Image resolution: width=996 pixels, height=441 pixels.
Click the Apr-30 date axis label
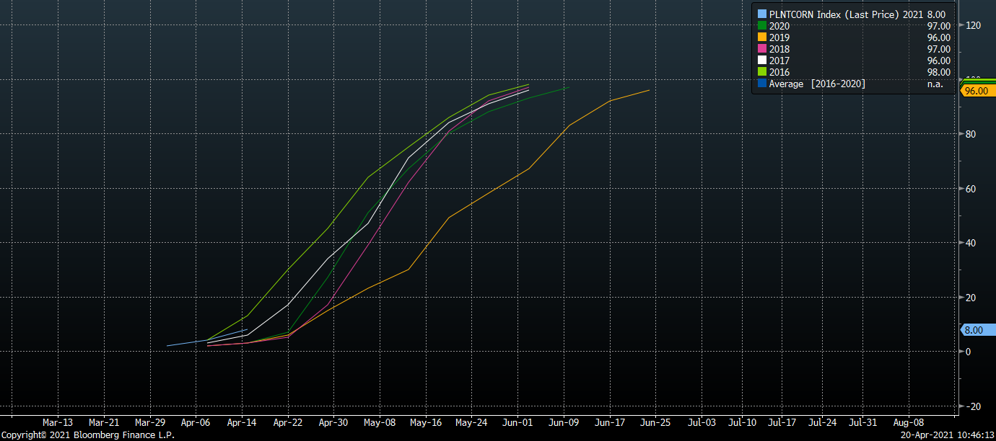tap(333, 422)
